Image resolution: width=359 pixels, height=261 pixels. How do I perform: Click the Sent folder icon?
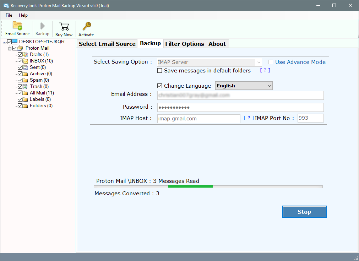click(x=26, y=67)
